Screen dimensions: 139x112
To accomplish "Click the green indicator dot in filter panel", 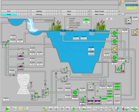I will pos(97,91).
